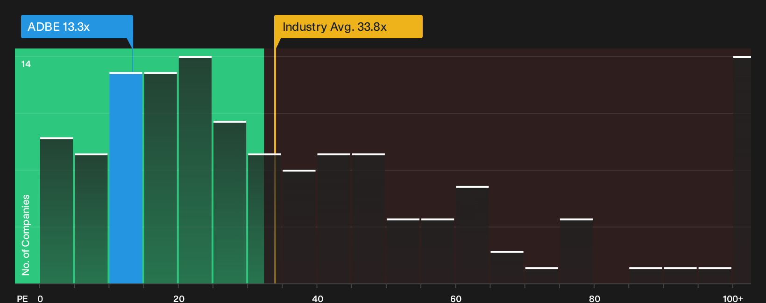
Task: Click the histogram bar for PE 5-10
Action: click(x=91, y=219)
